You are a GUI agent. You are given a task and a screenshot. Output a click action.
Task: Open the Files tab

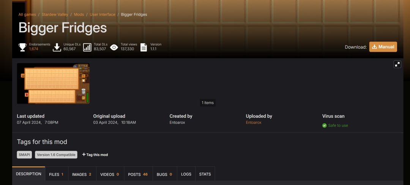pos(57,174)
